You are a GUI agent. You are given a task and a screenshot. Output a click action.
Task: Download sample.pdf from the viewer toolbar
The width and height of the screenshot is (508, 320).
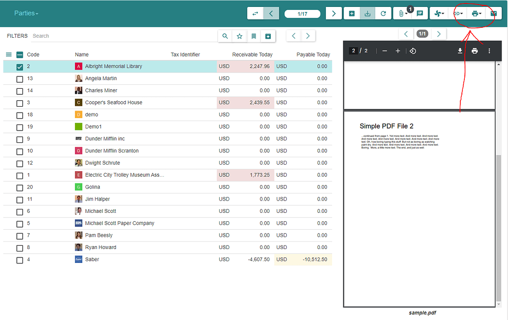[x=460, y=51]
